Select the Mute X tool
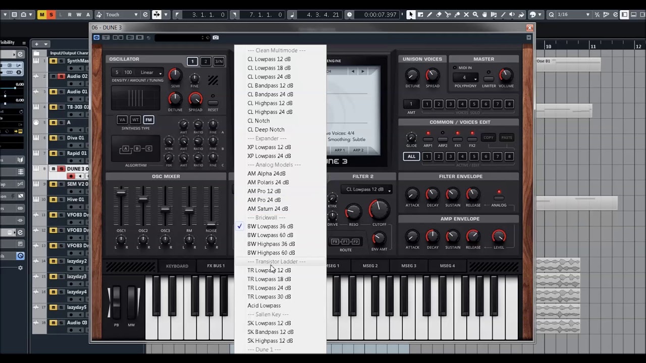 466,15
